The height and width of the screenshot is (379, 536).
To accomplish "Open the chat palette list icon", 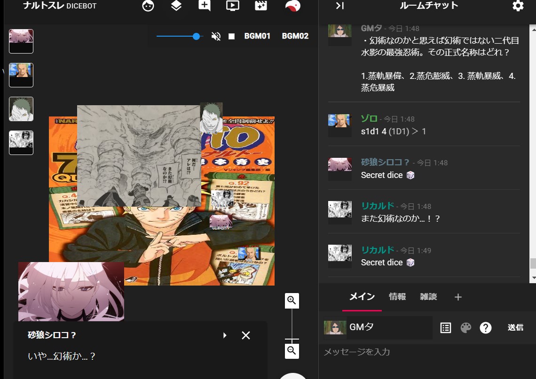I will [446, 328].
